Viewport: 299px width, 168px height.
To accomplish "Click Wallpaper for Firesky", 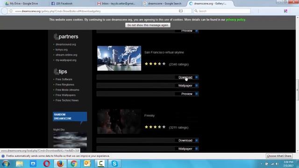I will [x=185, y=149].
